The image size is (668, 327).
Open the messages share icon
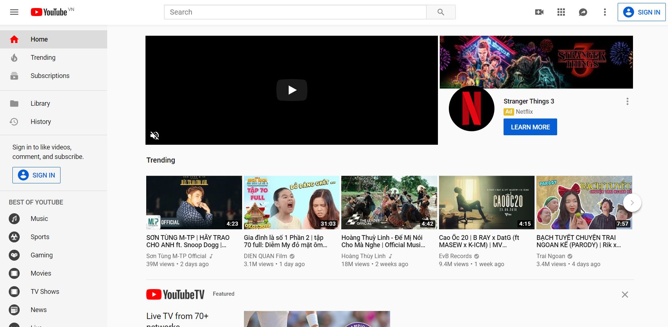(x=583, y=12)
